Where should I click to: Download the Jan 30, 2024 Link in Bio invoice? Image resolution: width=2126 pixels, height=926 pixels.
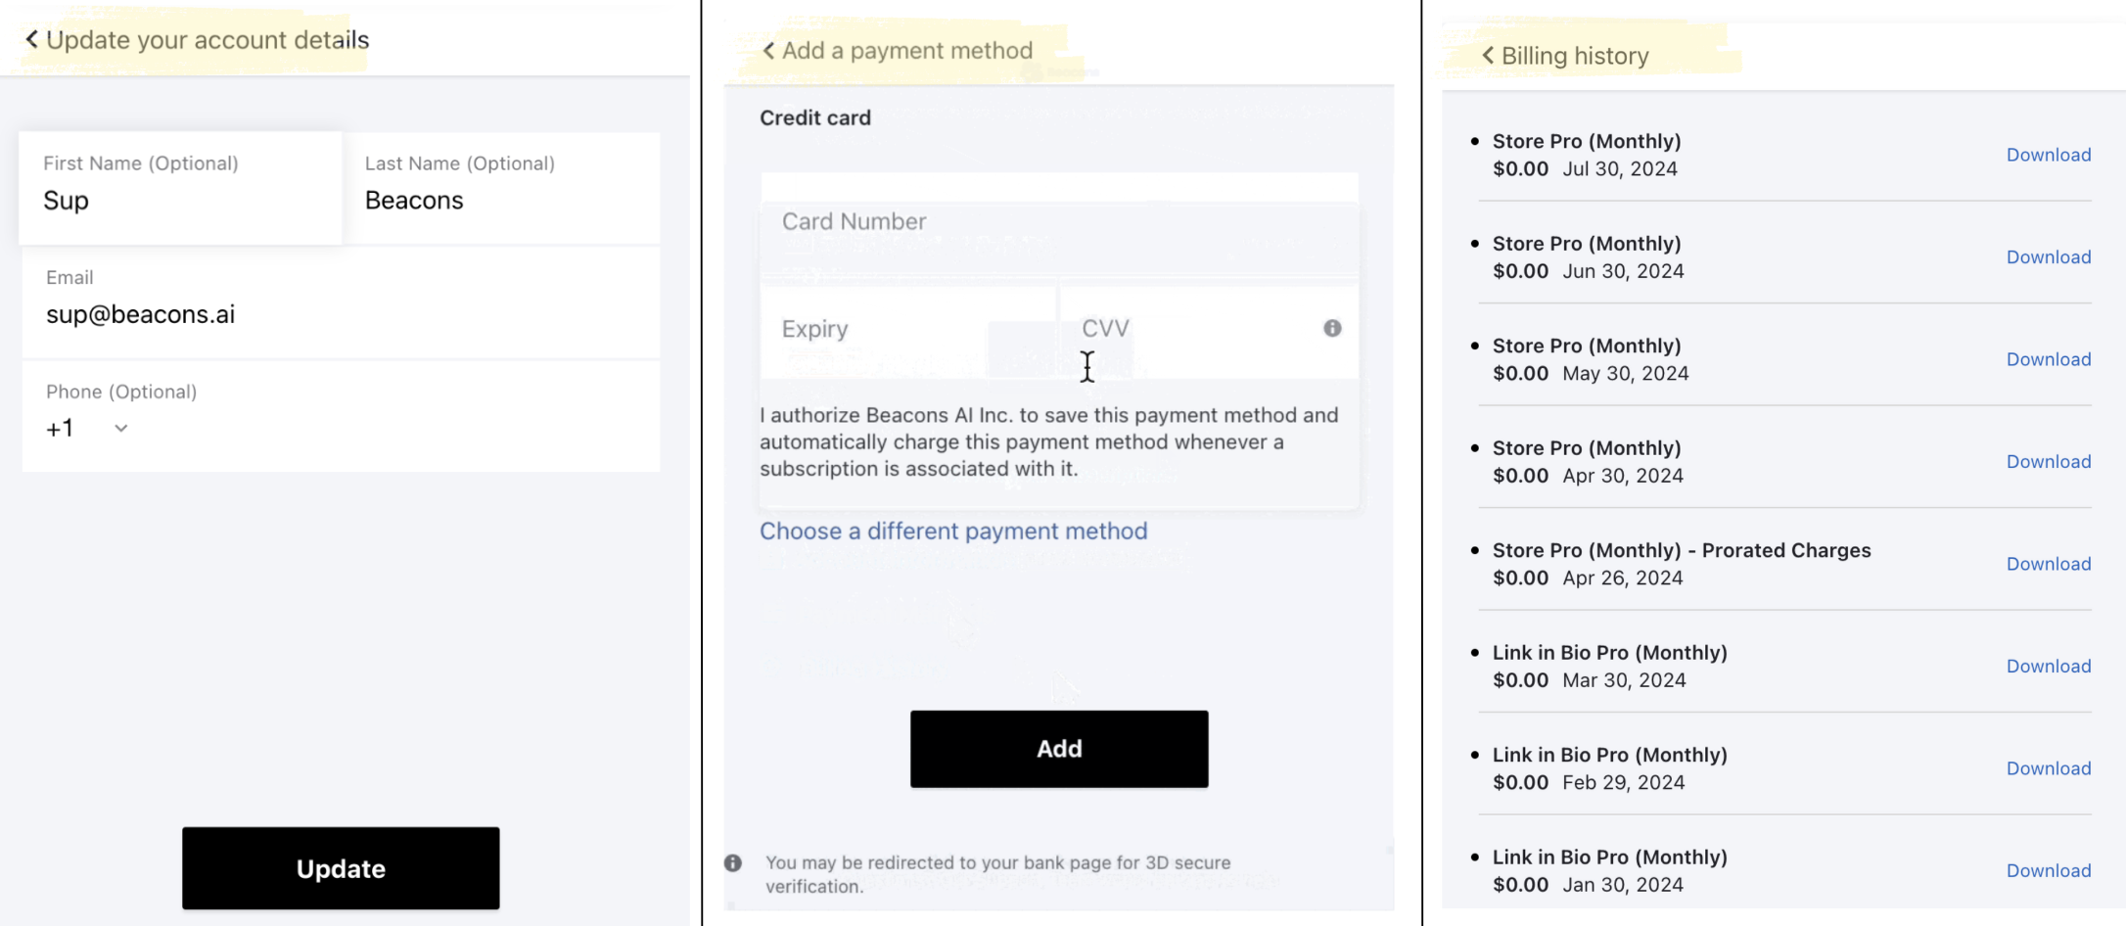click(2049, 870)
